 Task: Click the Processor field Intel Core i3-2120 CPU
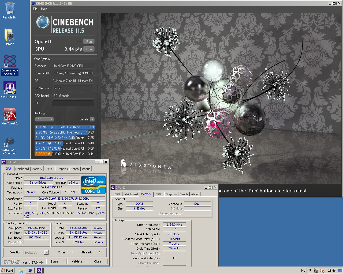pos(73,66)
